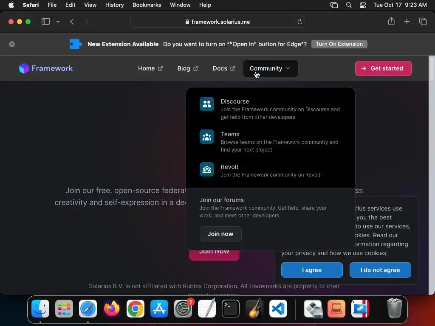The height and width of the screenshot is (326, 435).
Task: Open the Discourse community icon
Action: pos(207,104)
